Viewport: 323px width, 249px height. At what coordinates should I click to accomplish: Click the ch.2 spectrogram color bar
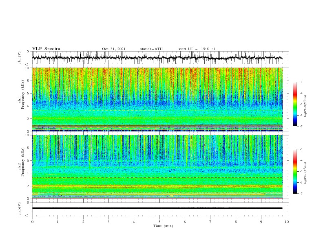[x=295, y=171]
